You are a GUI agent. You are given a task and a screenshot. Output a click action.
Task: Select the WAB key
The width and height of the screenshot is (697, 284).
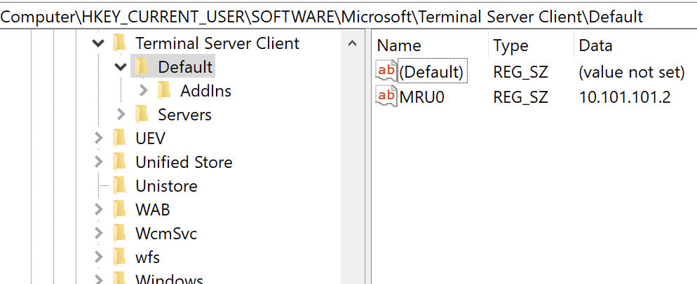(152, 209)
